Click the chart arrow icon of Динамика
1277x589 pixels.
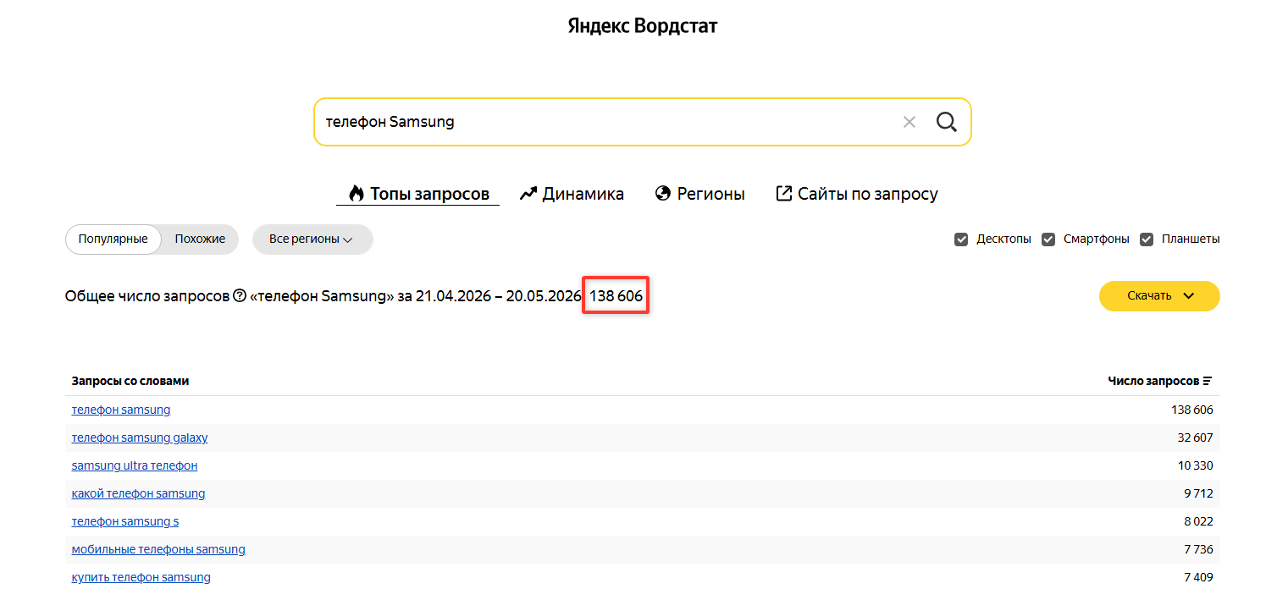tap(528, 194)
